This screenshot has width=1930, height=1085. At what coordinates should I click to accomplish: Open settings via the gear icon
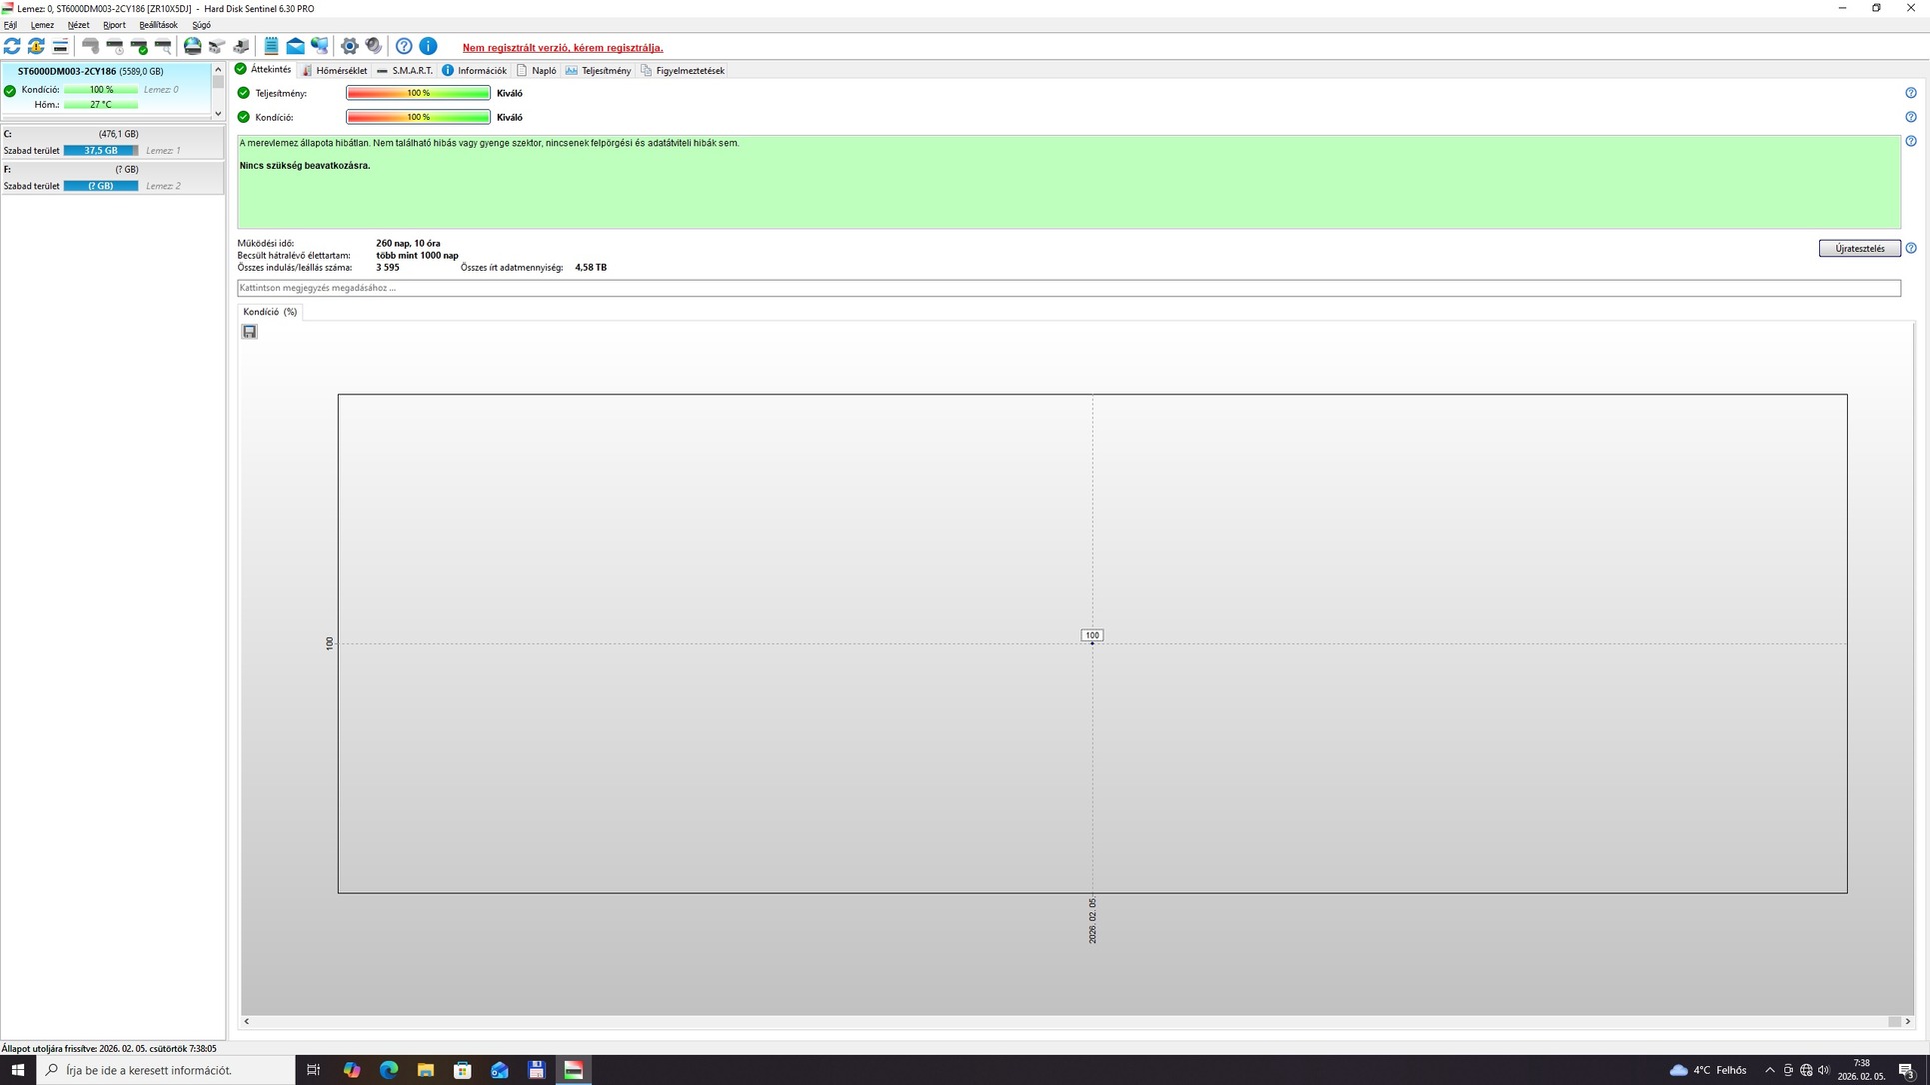click(x=349, y=46)
